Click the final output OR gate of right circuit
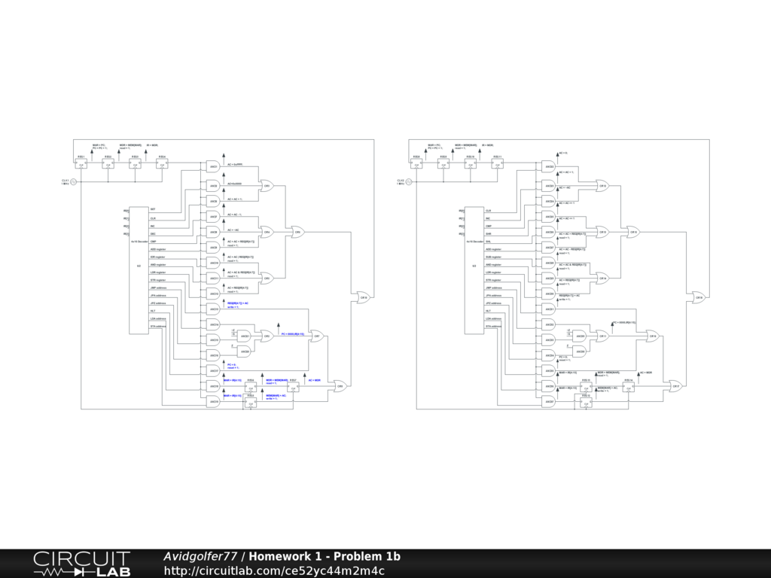 (699, 297)
